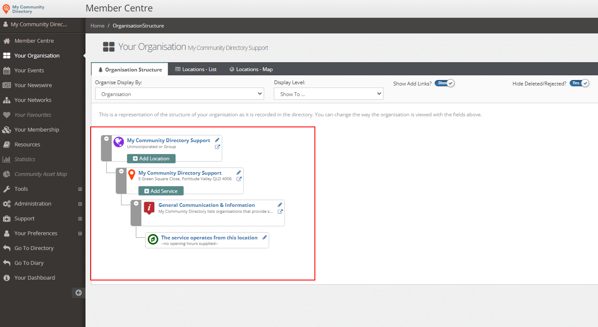Click the orange location pin icon
Image resolution: width=598 pixels, height=327 pixels.
coord(132,174)
